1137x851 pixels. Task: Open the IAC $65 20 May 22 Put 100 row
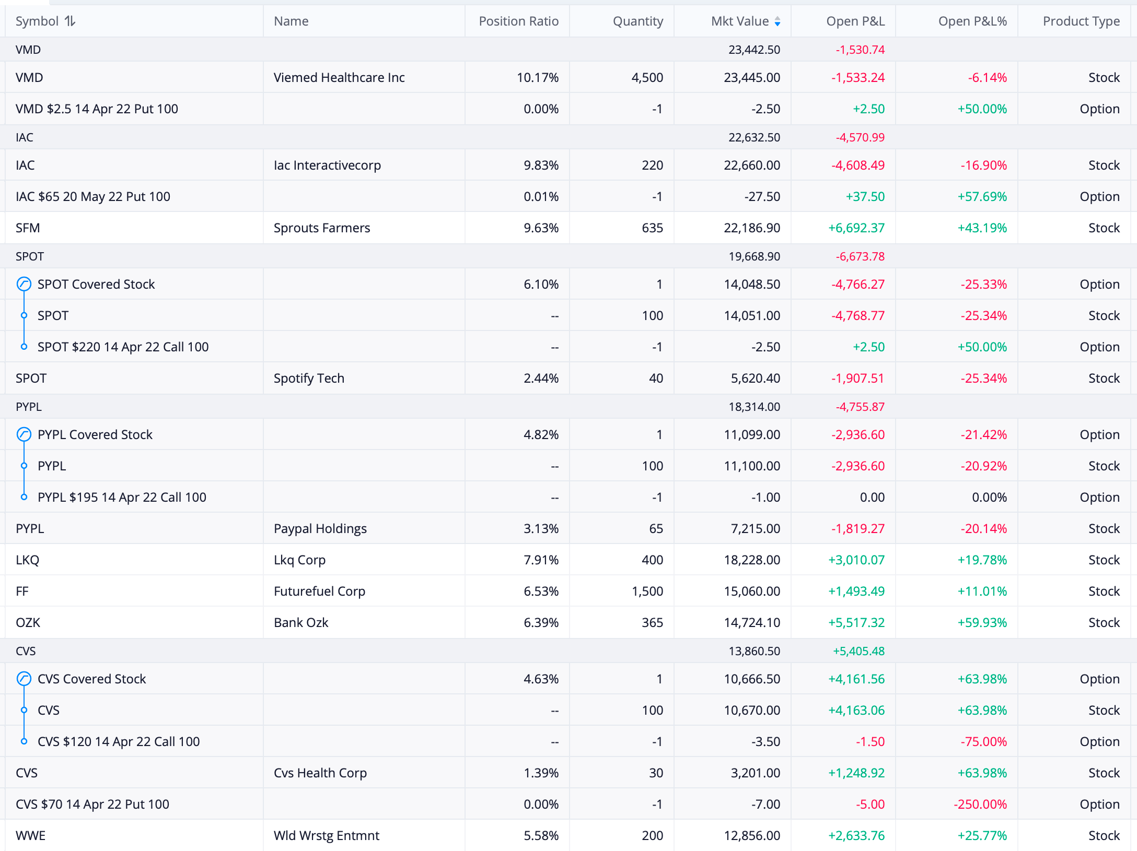click(568, 196)
